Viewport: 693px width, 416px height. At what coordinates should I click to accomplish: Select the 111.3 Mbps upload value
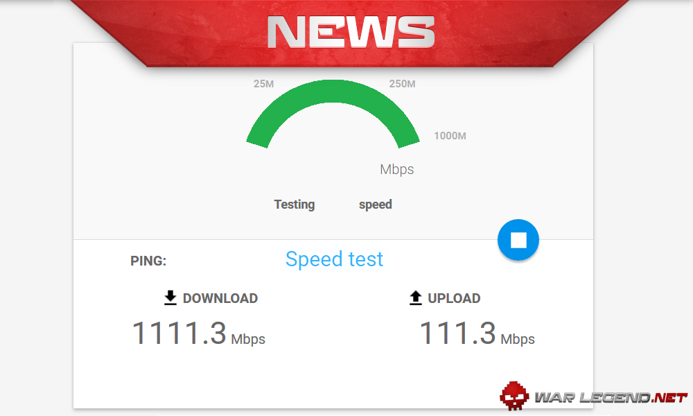click(477, 333)
